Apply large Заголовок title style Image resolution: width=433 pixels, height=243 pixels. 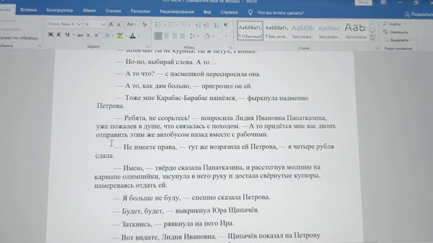[355, 30]
